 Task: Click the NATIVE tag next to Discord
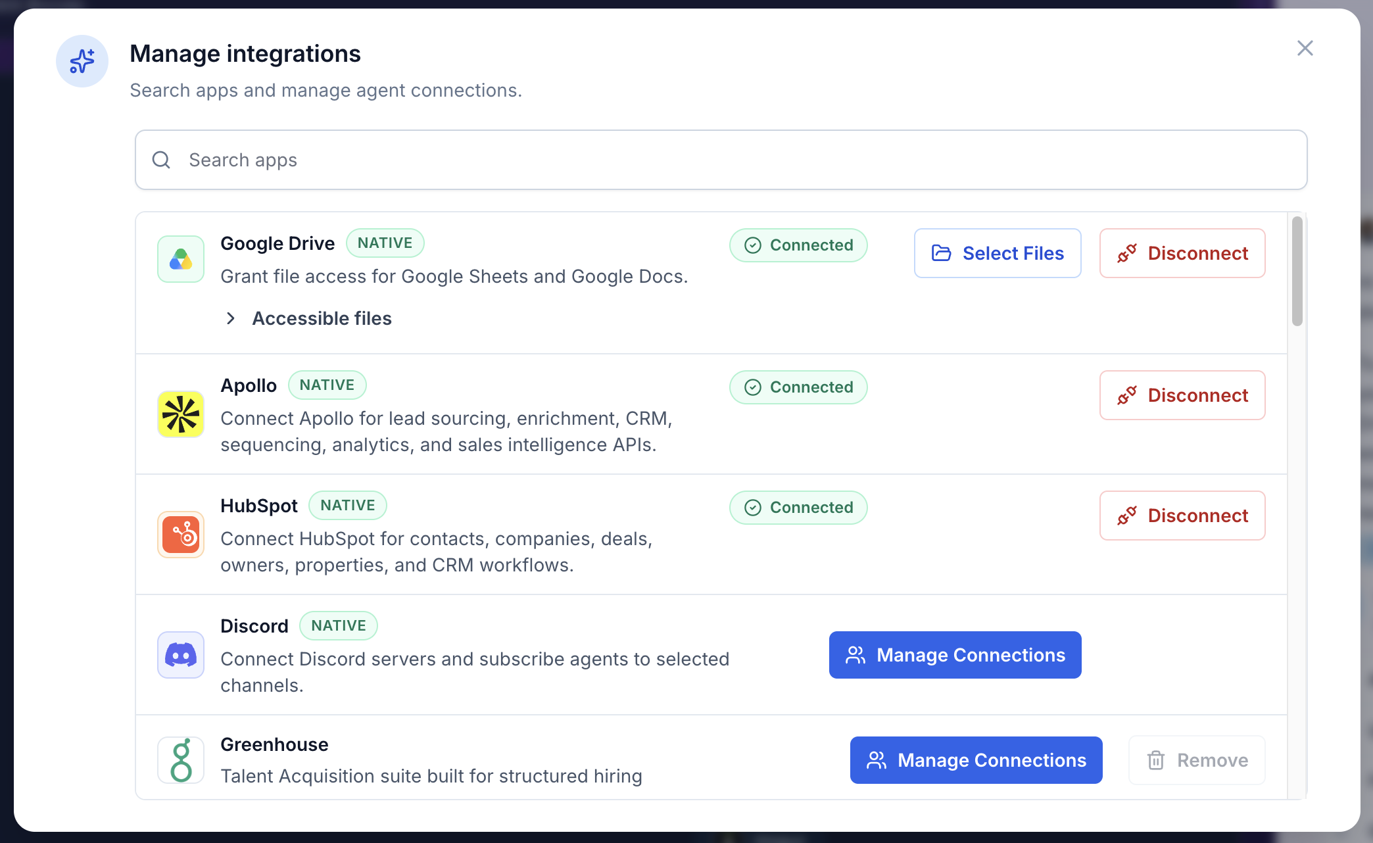coord(339,626)
